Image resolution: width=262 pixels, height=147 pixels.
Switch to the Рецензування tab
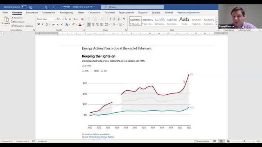(126, 13)
